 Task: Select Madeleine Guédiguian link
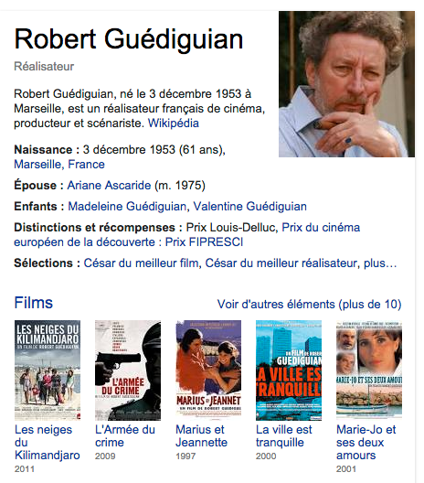pyautogui.click(x=127, y=207)
